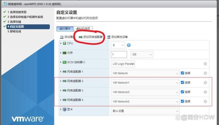Click the network adapter 1 row icon
Image resolution: width=219 pixels, height=125 pixels.
click(x=65, y=72)
